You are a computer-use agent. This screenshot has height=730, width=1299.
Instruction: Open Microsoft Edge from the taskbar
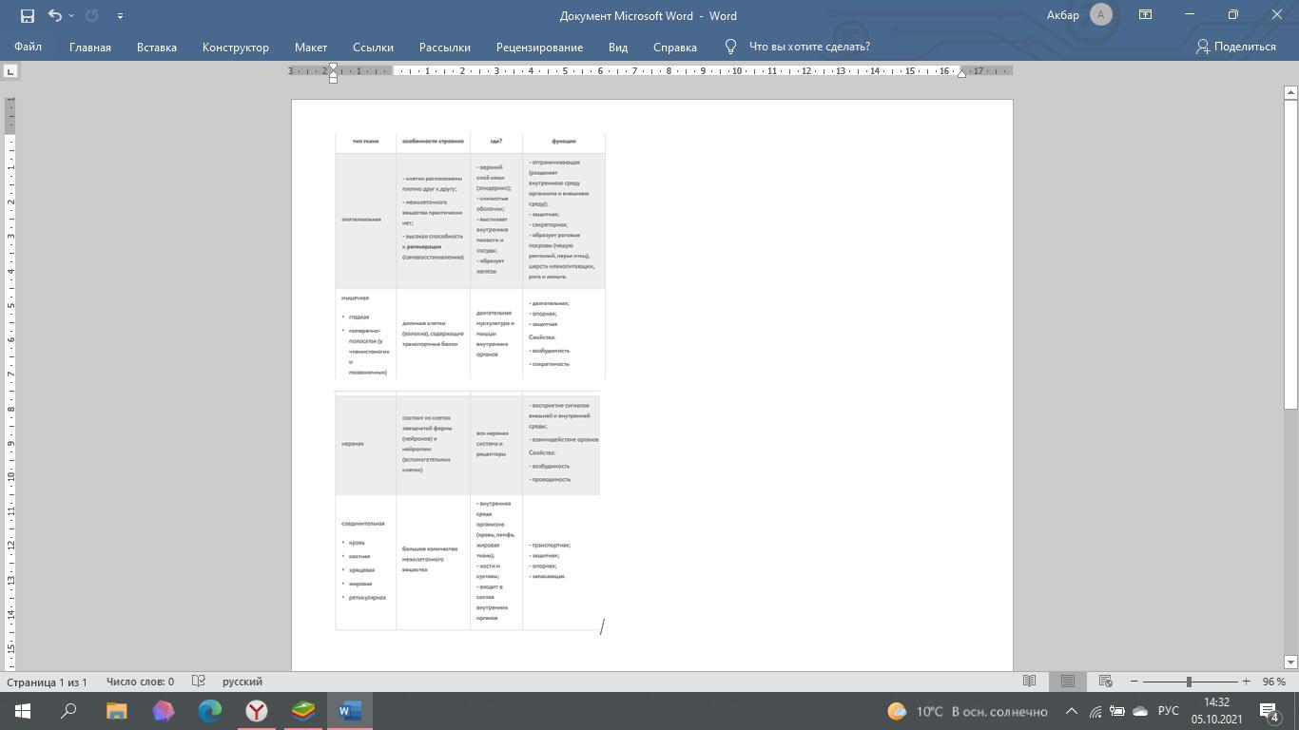click(x=210, y=711)
